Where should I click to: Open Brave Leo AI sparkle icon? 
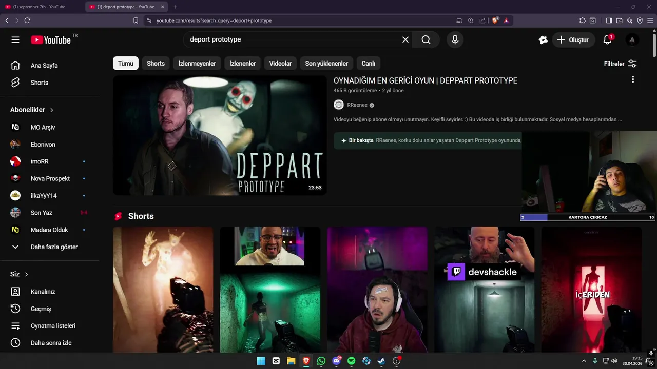pyautogui.click(x=629, y=20)
